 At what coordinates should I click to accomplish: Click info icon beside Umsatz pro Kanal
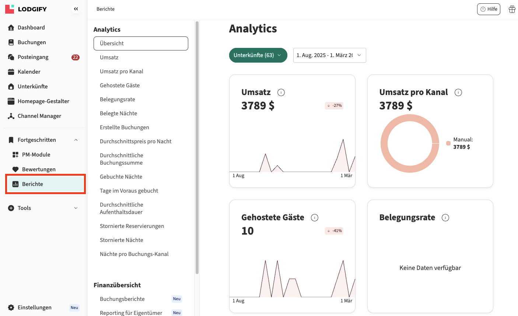coord(458,92)
